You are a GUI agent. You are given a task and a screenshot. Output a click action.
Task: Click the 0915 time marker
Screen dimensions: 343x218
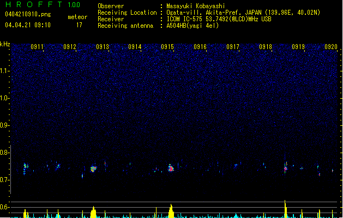[167, 47]
